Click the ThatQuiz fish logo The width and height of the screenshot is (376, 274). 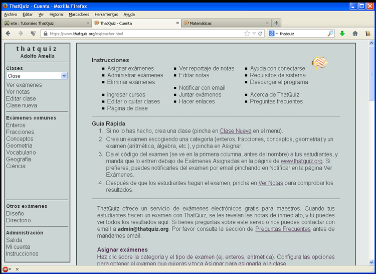coord(320,63)
